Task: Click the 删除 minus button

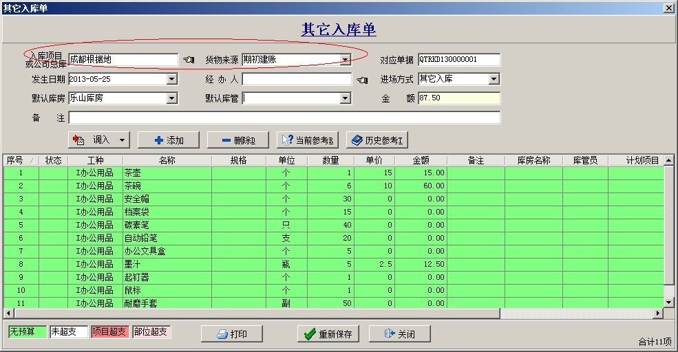Action: [238, 140]
